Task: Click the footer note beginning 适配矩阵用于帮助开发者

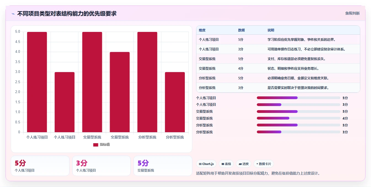Action: pyautogui.click(x=258, y=173)
